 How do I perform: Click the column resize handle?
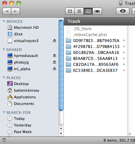[x=130, y=134]
